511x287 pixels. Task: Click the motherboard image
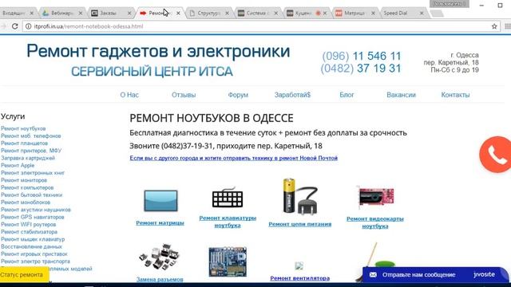[x=228, y=261]
